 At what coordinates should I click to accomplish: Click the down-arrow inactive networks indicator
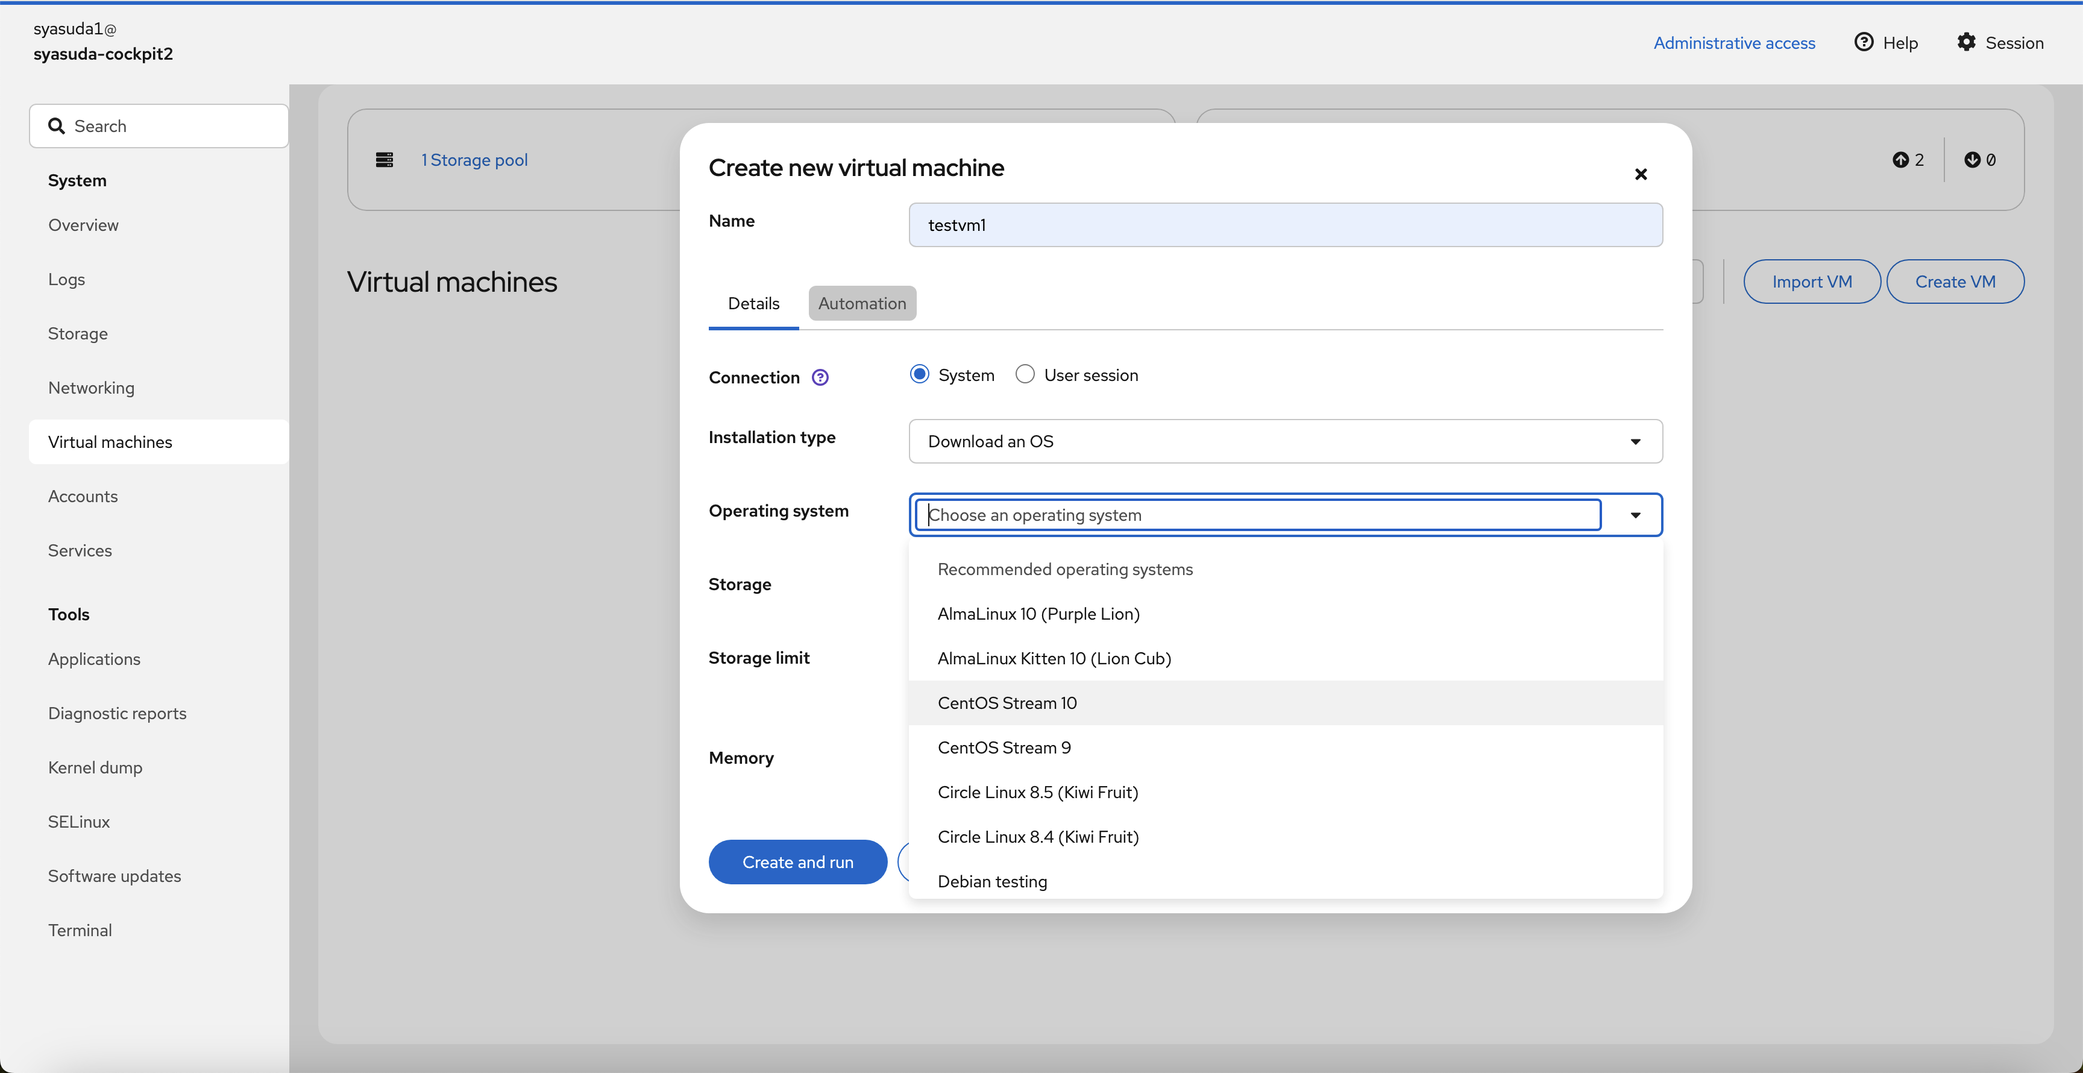1972,160
